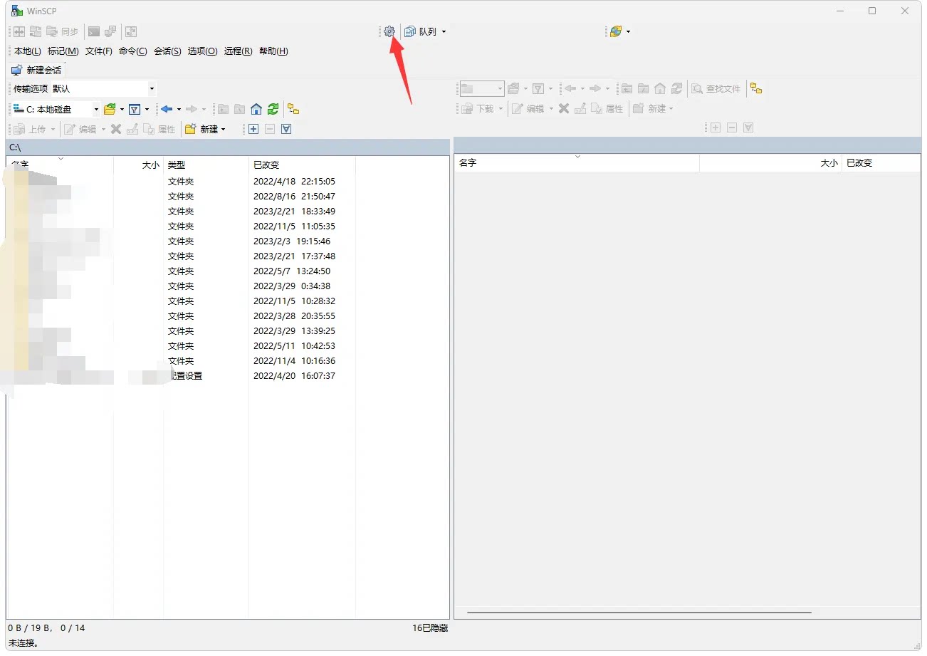
Task: Click the filter icon in local panel toolbar
Action: tap(134, 109)
